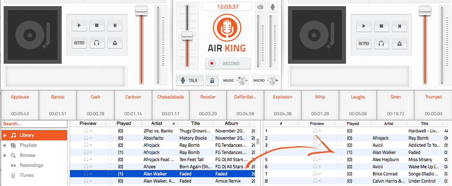The width and height of the screenshot is (452, 186).
Task: Tick the Played checkbox for playlist track Hardwell
Action: click(339, 130)
